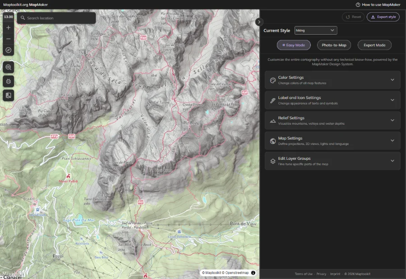Open the compare split-view icon
This screenshot has width=406, height=279.
point(8,95)
